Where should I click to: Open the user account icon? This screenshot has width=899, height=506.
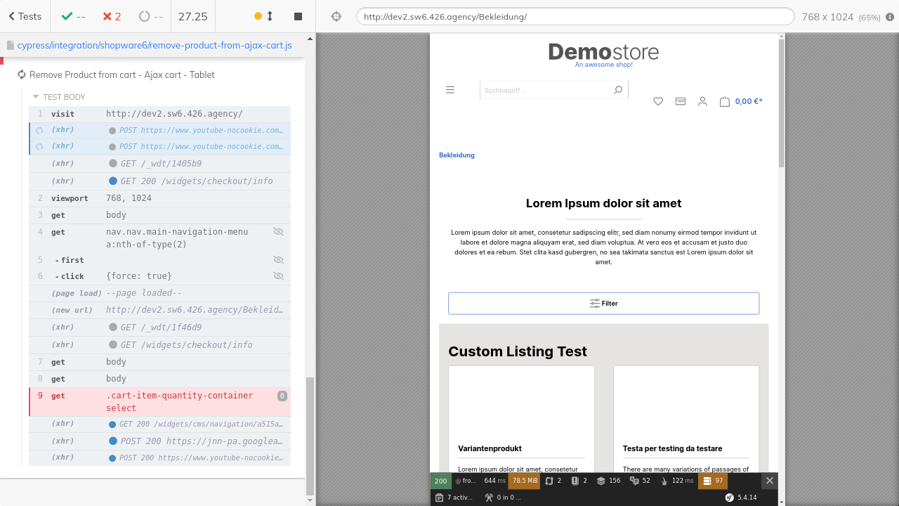(x=702, y=101)
